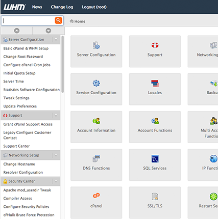The height and width of the screenshot is (219, 218).
Task: Click Logout (root) in top bar
Action: (x=94, y=7)
